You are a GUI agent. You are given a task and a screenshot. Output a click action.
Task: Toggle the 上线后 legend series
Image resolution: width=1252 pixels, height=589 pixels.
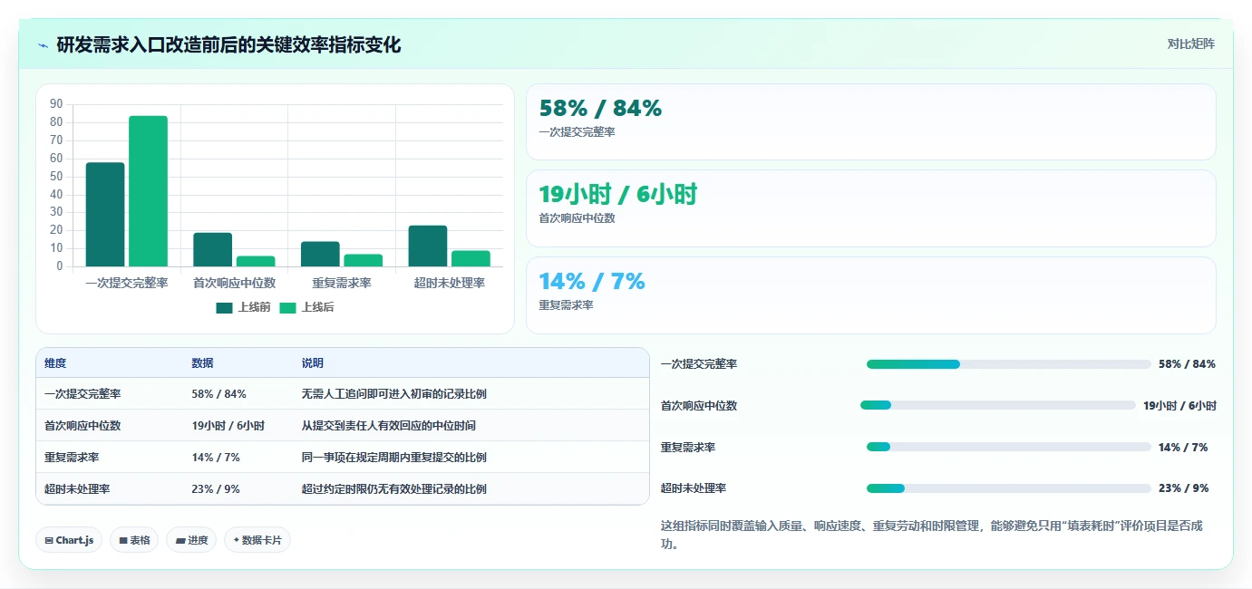pos(306,307)
